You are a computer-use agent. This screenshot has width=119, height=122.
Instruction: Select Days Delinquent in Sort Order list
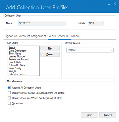[x=17, y=51]
